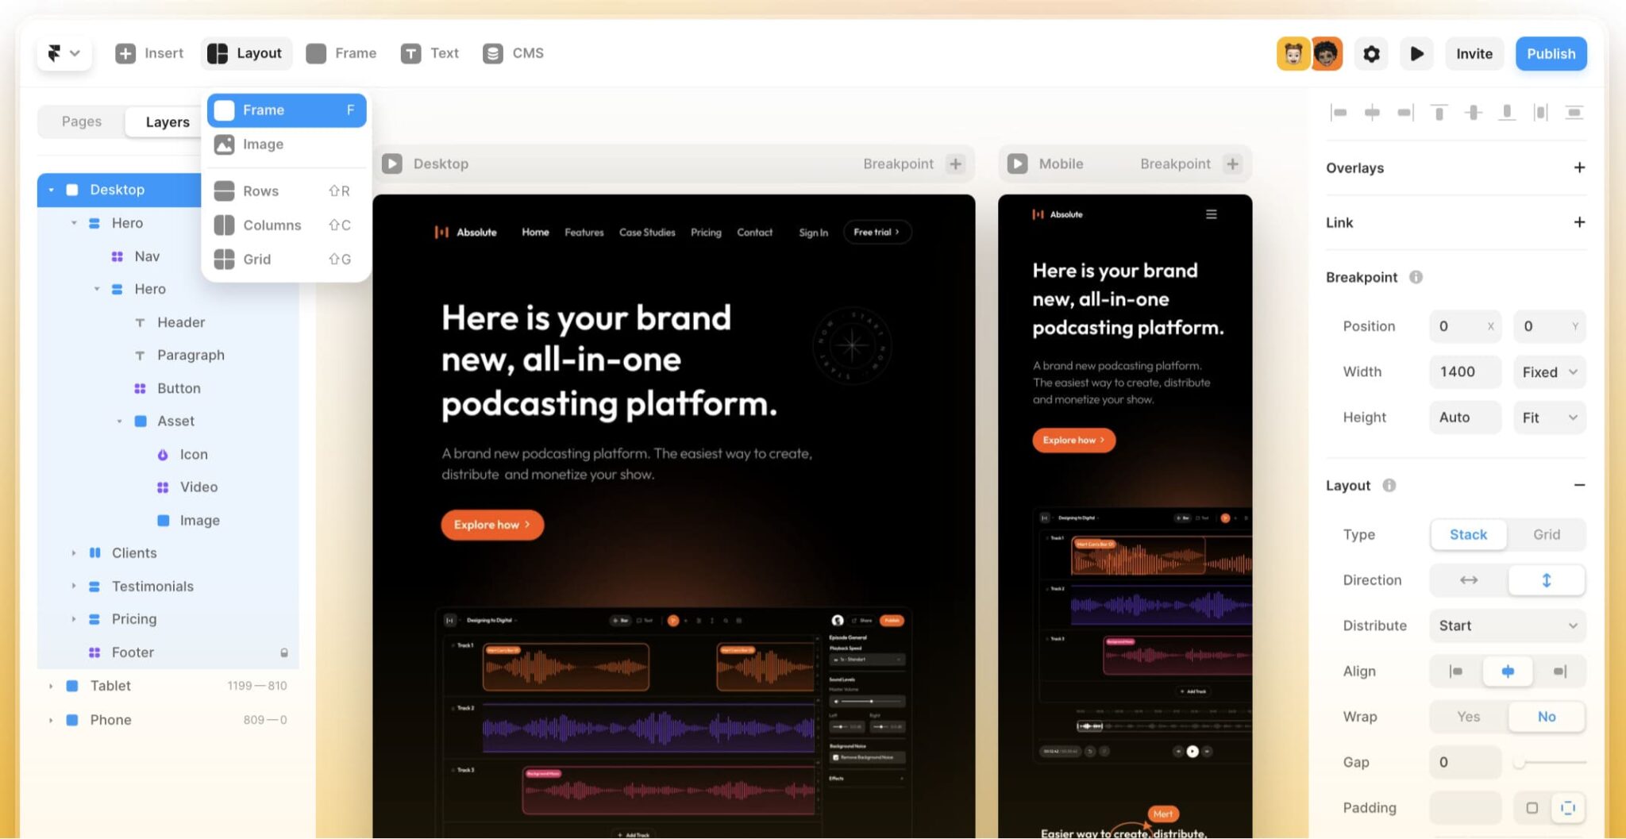Adjust the Gap slider
The image size is (1626, 839).
coord(1520,763)
